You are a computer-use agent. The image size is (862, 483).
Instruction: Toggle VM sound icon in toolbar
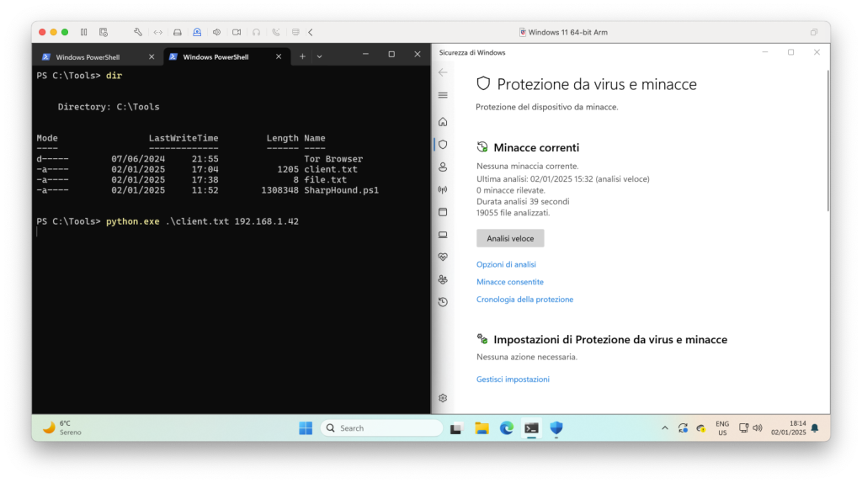click(216, 32)
